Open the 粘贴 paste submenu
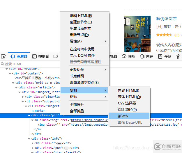The height and width of the screenshot is (153, 182). coord(85,97)
